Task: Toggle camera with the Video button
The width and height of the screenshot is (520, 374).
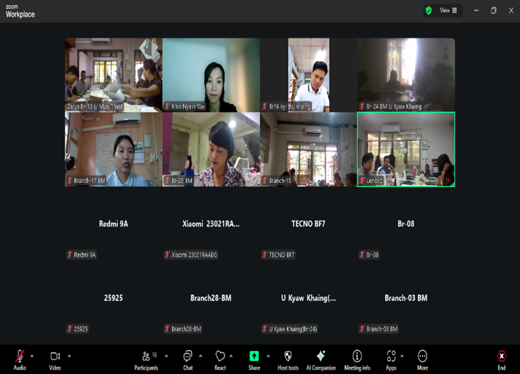Action: (55, 358)
